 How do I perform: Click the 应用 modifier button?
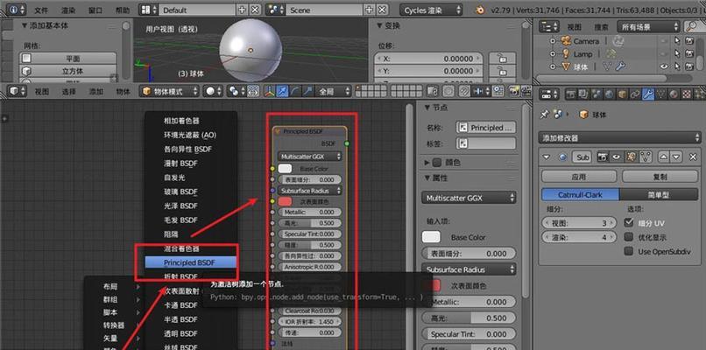579,177
